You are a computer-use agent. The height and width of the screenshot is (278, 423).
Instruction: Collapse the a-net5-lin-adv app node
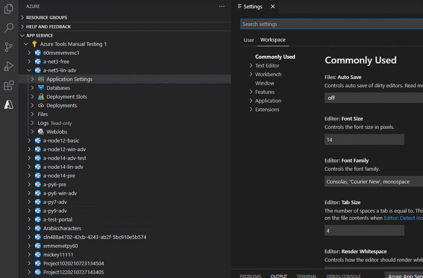pos(29,71)
